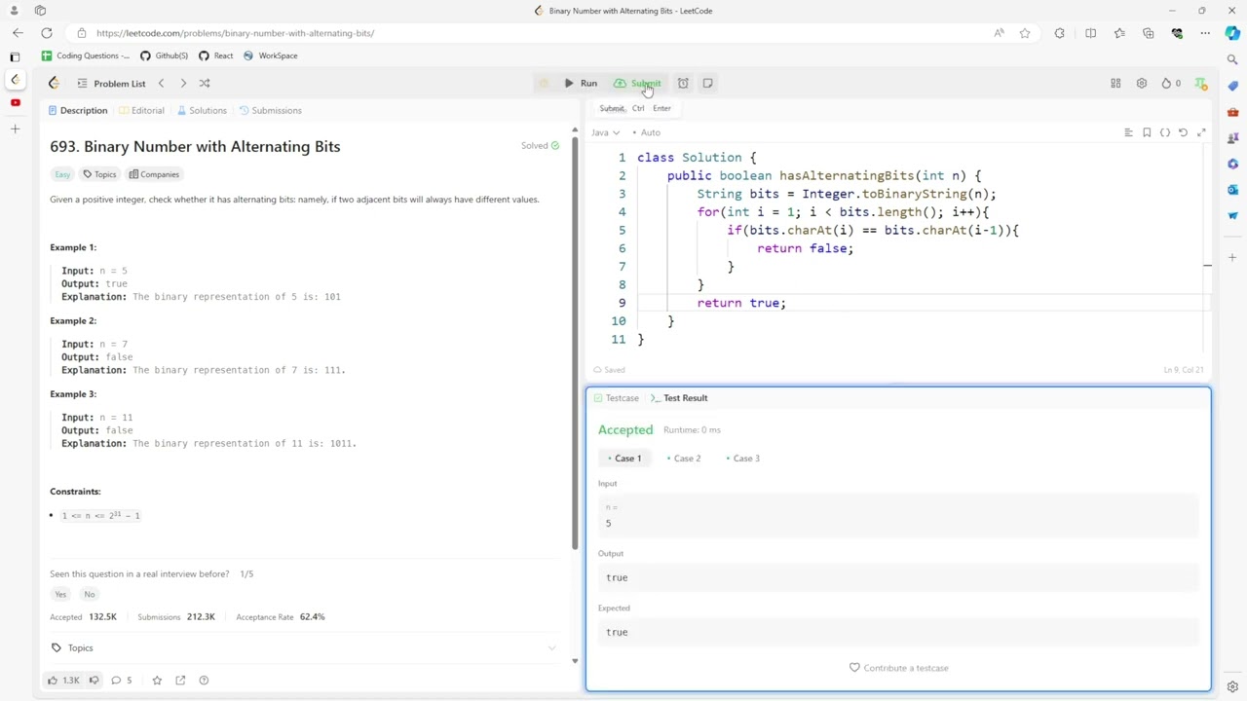Click the streak flame counter
This screenshot has height=701, width=1247.
coord(1171,83)
